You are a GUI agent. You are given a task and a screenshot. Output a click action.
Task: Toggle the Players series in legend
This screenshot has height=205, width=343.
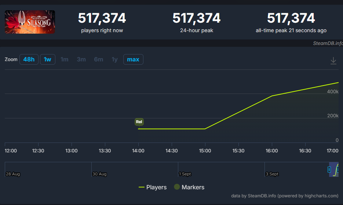point(153,187)
